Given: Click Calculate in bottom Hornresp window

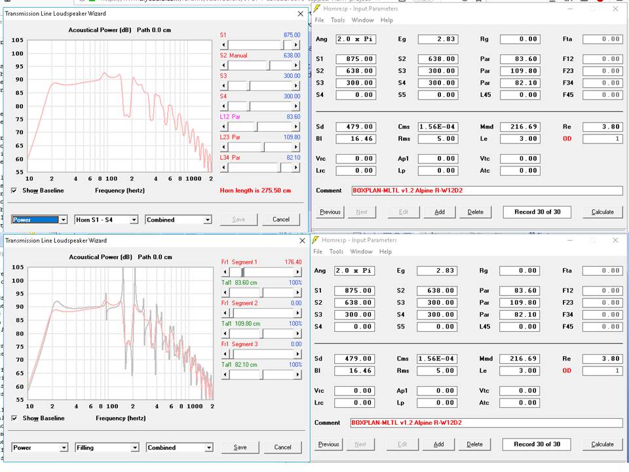Looking at the screenshot, I should (602, 444).
